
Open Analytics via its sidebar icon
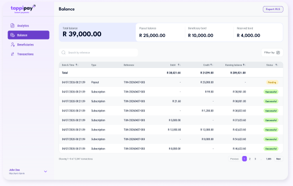13,25
